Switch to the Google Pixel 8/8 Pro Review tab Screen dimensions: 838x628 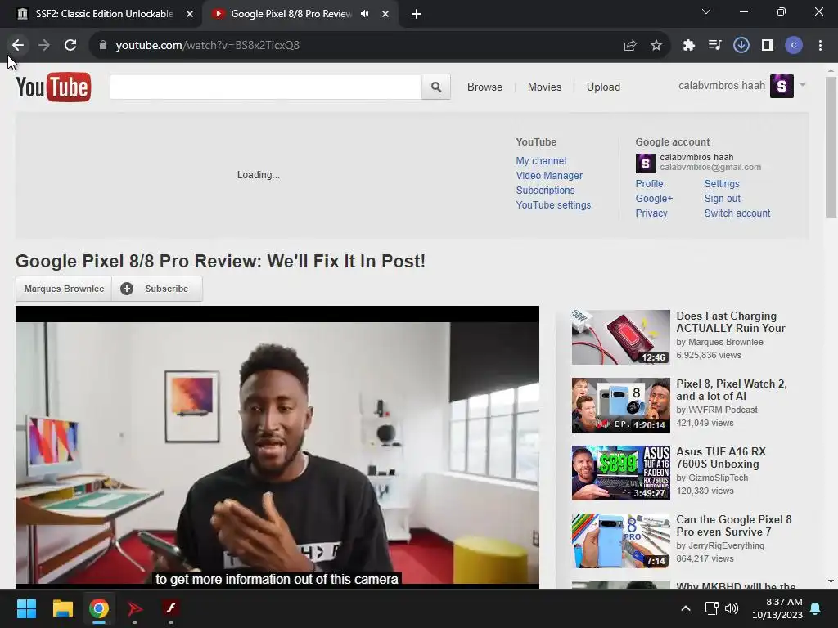pyautogui.click(x=301, y=14)
